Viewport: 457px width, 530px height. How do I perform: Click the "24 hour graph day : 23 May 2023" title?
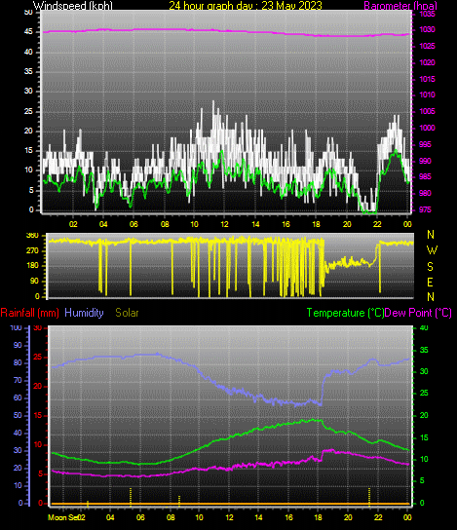(x=246, y=6)
